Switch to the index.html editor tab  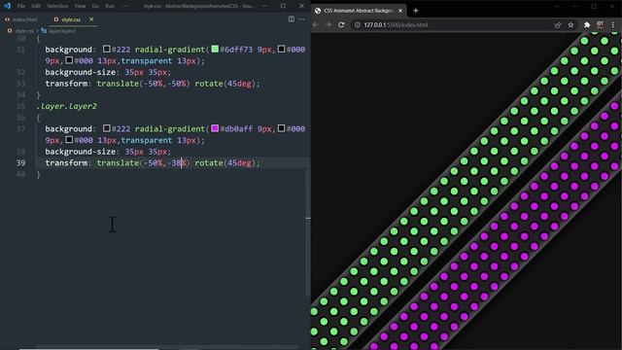21,19
